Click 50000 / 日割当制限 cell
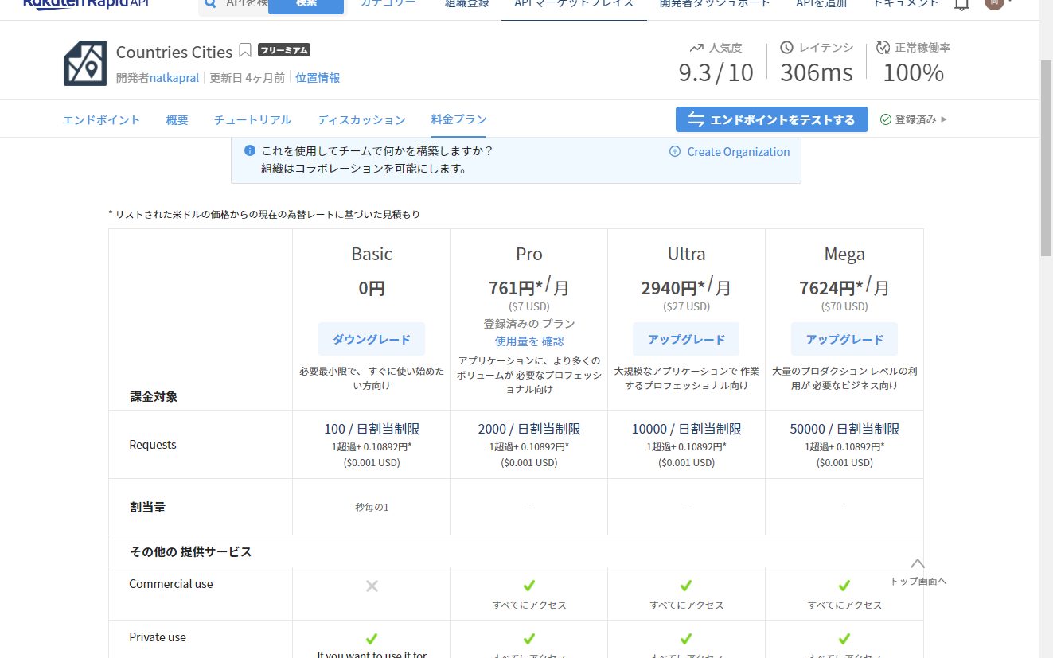This screenshot has height=658, width=1053. [844, 429]
